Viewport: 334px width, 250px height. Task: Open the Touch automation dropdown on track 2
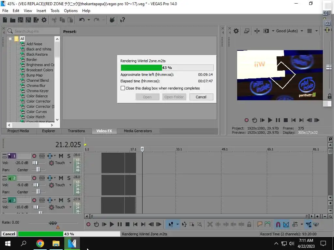pyautogui.click(x=70, y=185)
